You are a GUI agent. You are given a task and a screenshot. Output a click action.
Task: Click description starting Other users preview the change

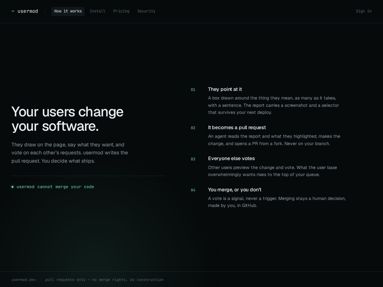(x=273, y=171)
